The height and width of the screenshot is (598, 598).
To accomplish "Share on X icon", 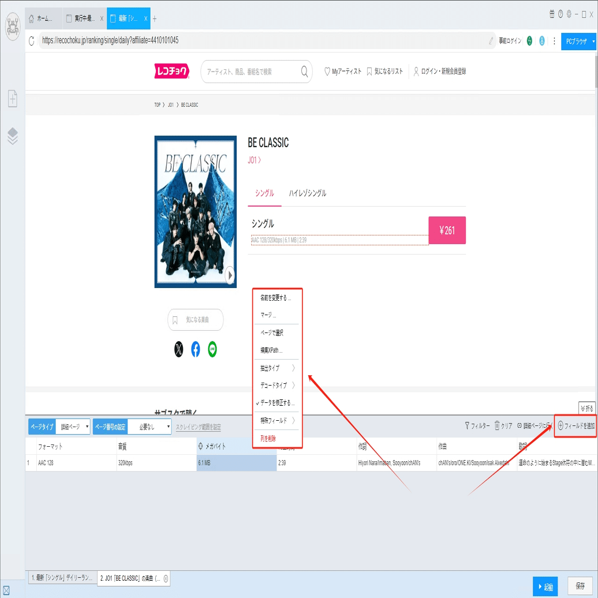I will [x=178, y=349].
